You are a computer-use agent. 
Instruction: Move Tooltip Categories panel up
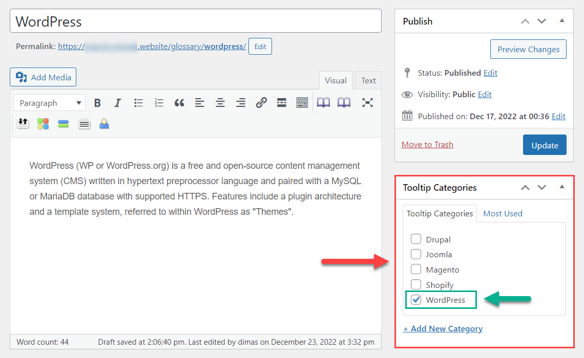pos(525,187)
